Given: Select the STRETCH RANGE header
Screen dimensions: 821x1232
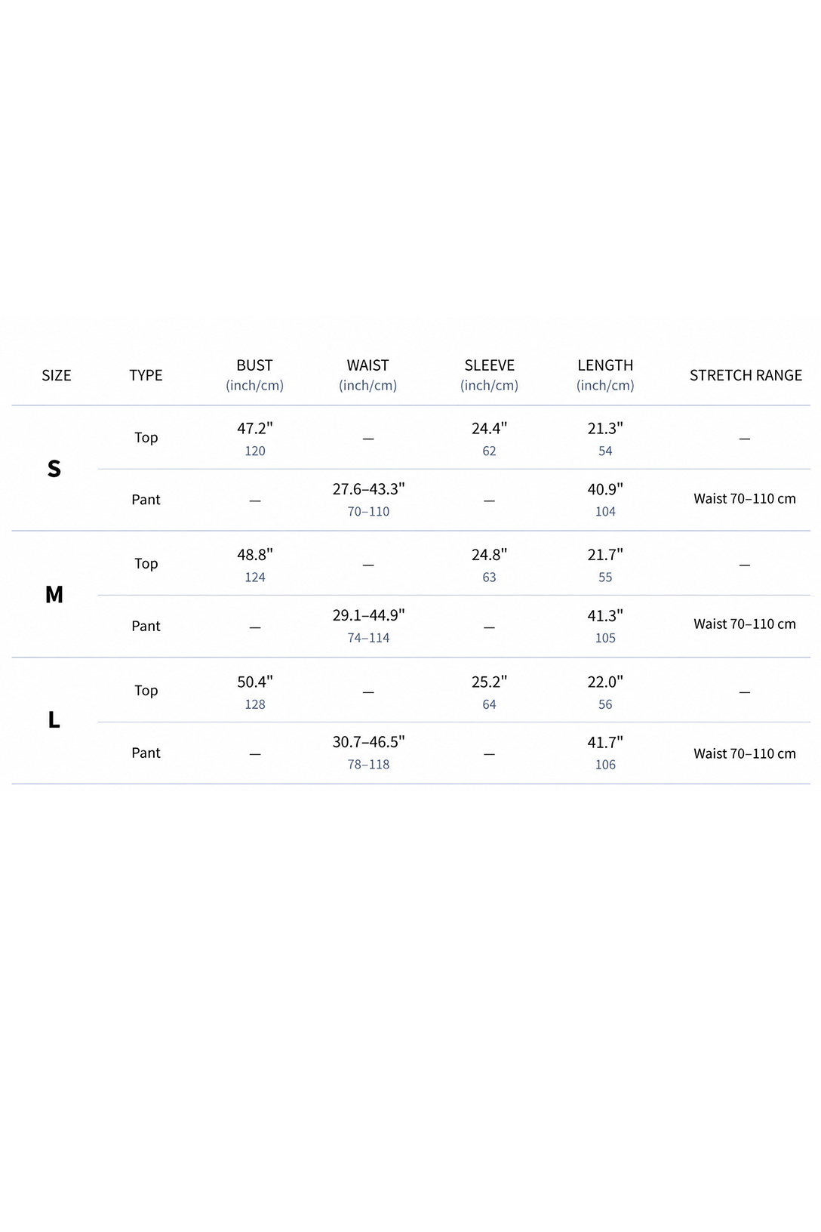Looking at the screenshot, I should 746,375.
